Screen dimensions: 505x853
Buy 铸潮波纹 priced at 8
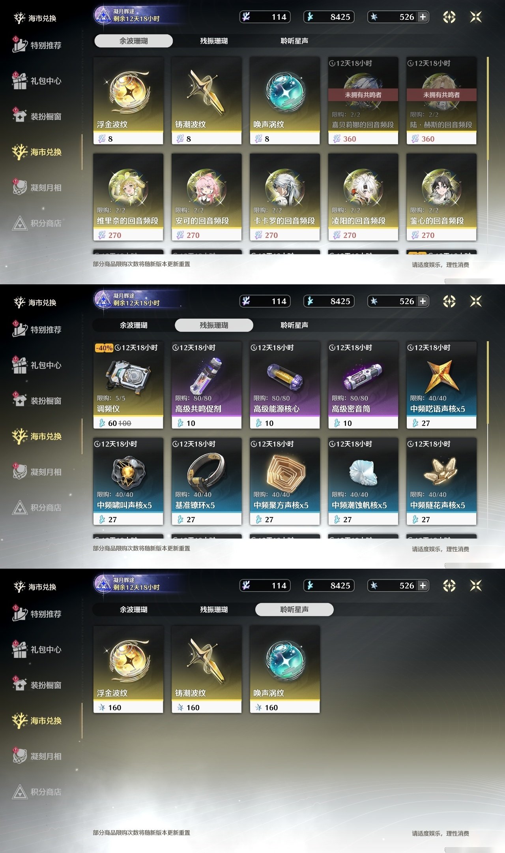[206, 101]
